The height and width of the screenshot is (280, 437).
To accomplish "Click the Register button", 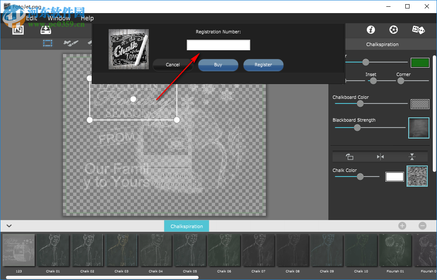I will click(263, 65).
